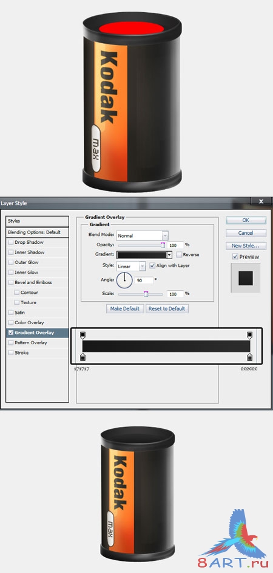Uncheck Align with Layer
Screen dimensions: 273x573
152,266
